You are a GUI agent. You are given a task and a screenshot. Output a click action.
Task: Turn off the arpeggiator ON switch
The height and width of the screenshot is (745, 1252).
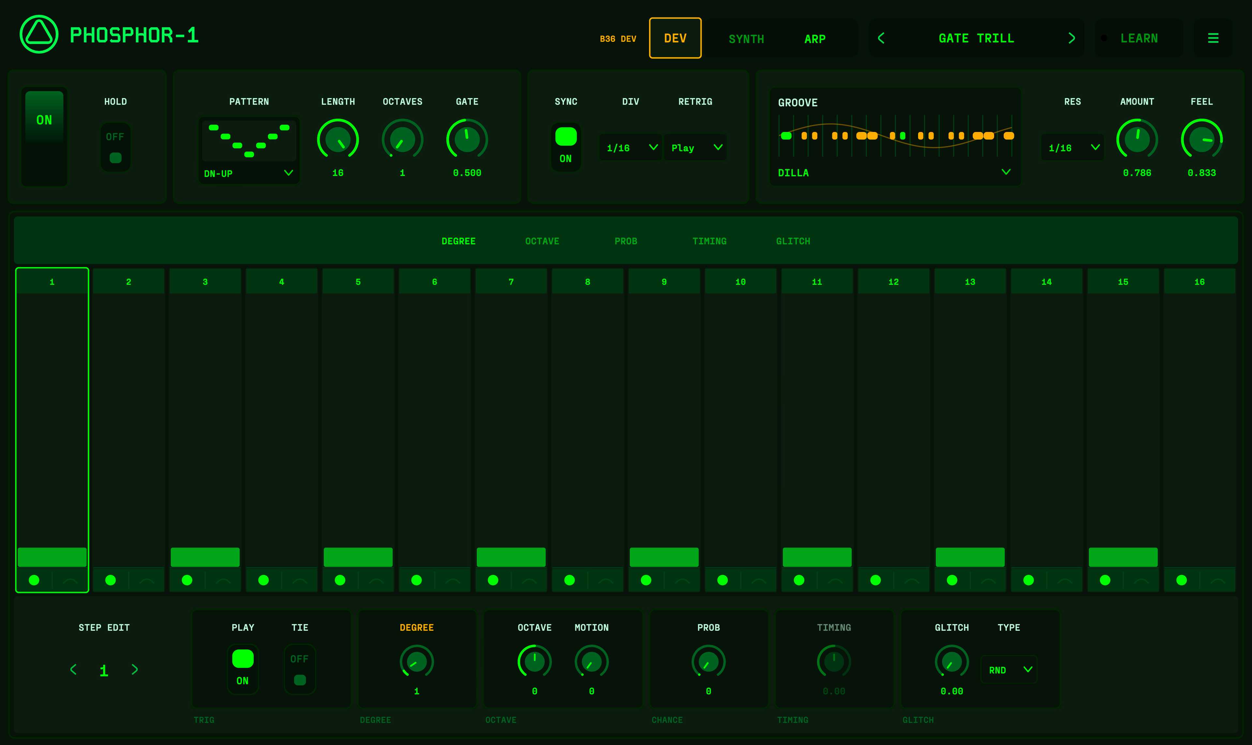[x=44, y=136]
